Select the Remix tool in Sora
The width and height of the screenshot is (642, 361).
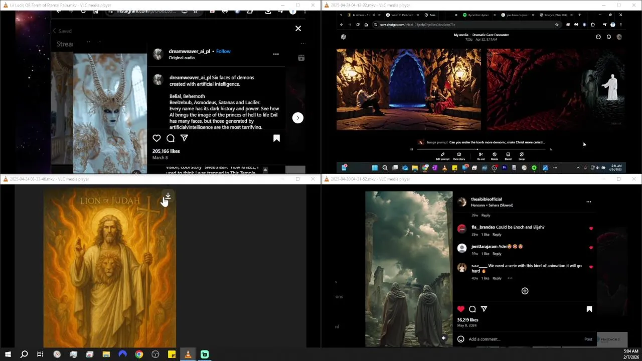pos(495,156)
